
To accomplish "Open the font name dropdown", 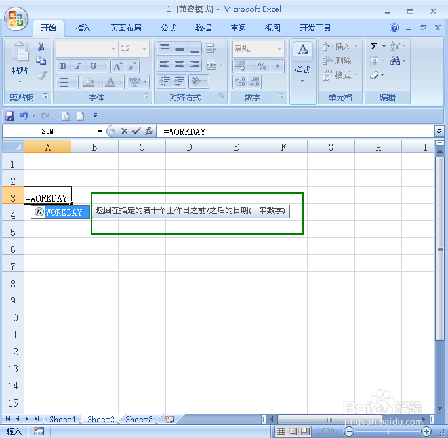I will point(113,49).
